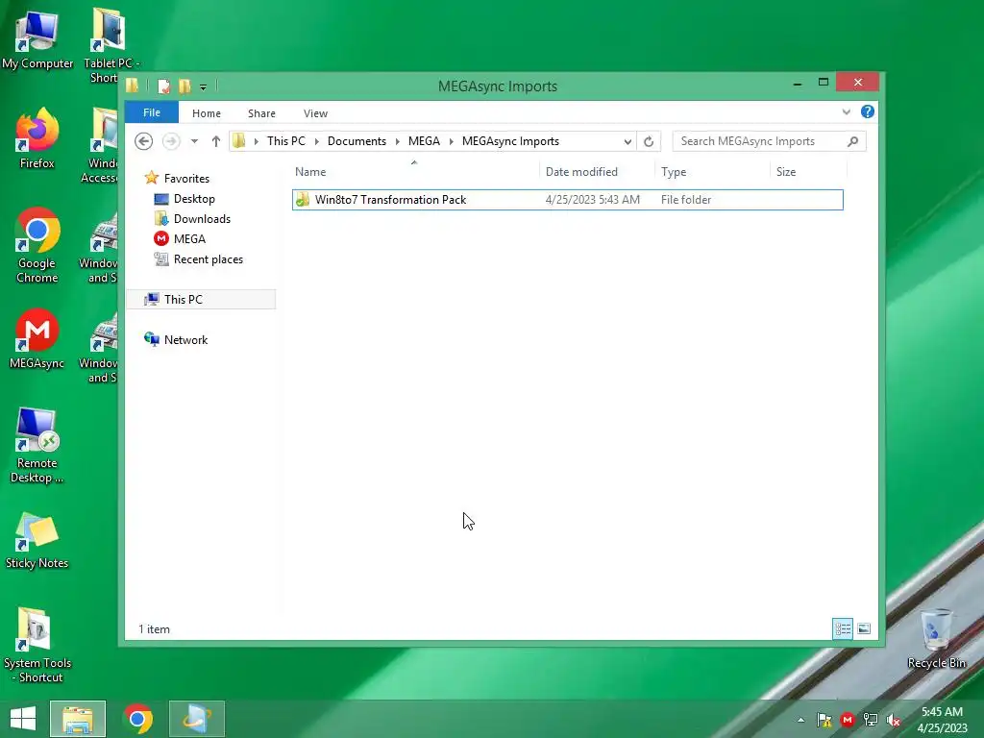Click This PC in the address bar
This screenshot has width=984, height=738.
pos(286,141)
